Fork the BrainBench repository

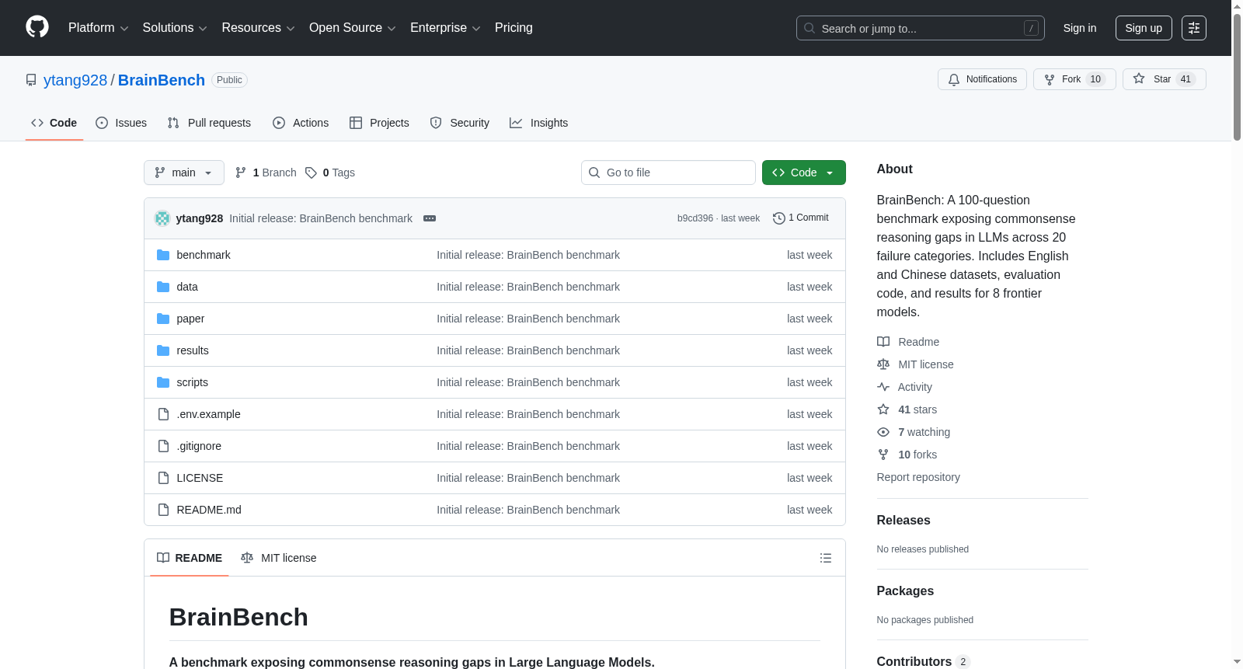[1075, 79]
